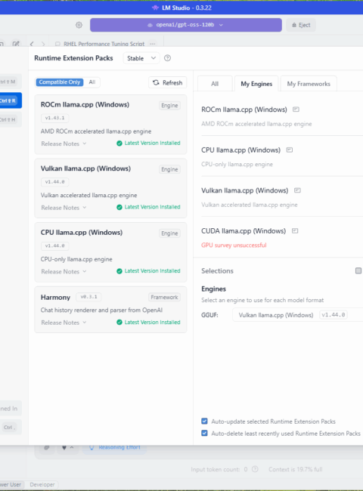Open the openai/gpt-oss-120b model selector
The image size is (363, 491).
pos(186,25)
